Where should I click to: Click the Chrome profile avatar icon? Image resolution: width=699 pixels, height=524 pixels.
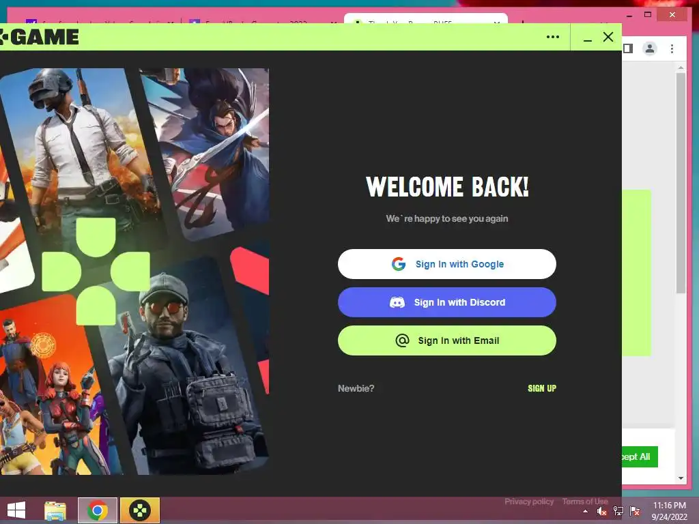(650, 48)
